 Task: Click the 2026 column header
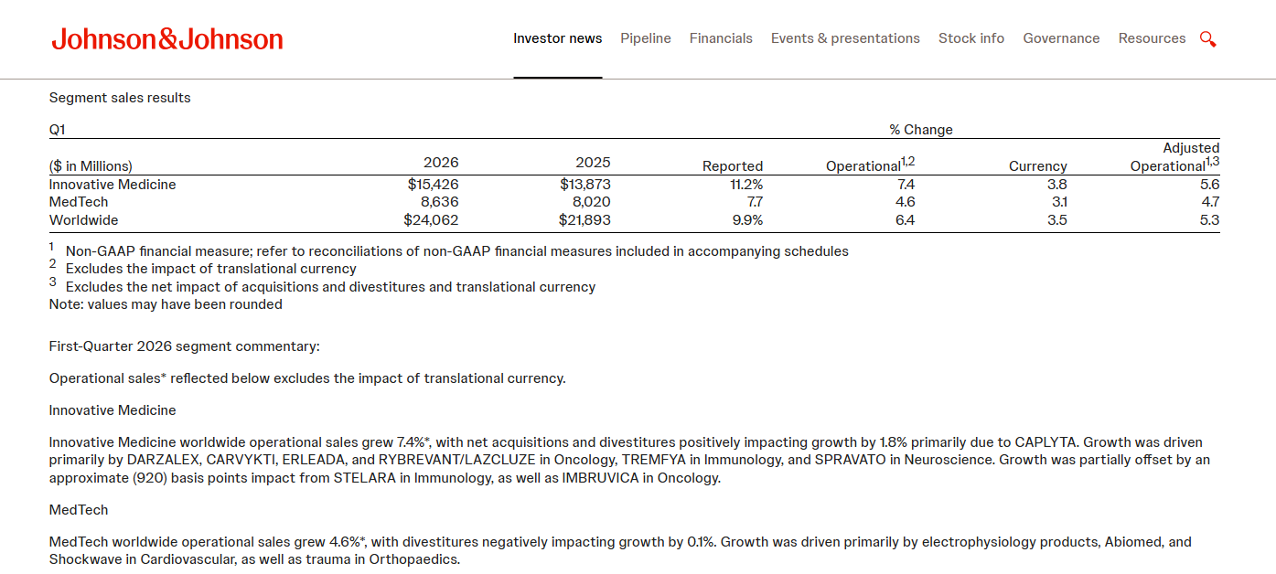pyautogui.click(x=441, y=163)
